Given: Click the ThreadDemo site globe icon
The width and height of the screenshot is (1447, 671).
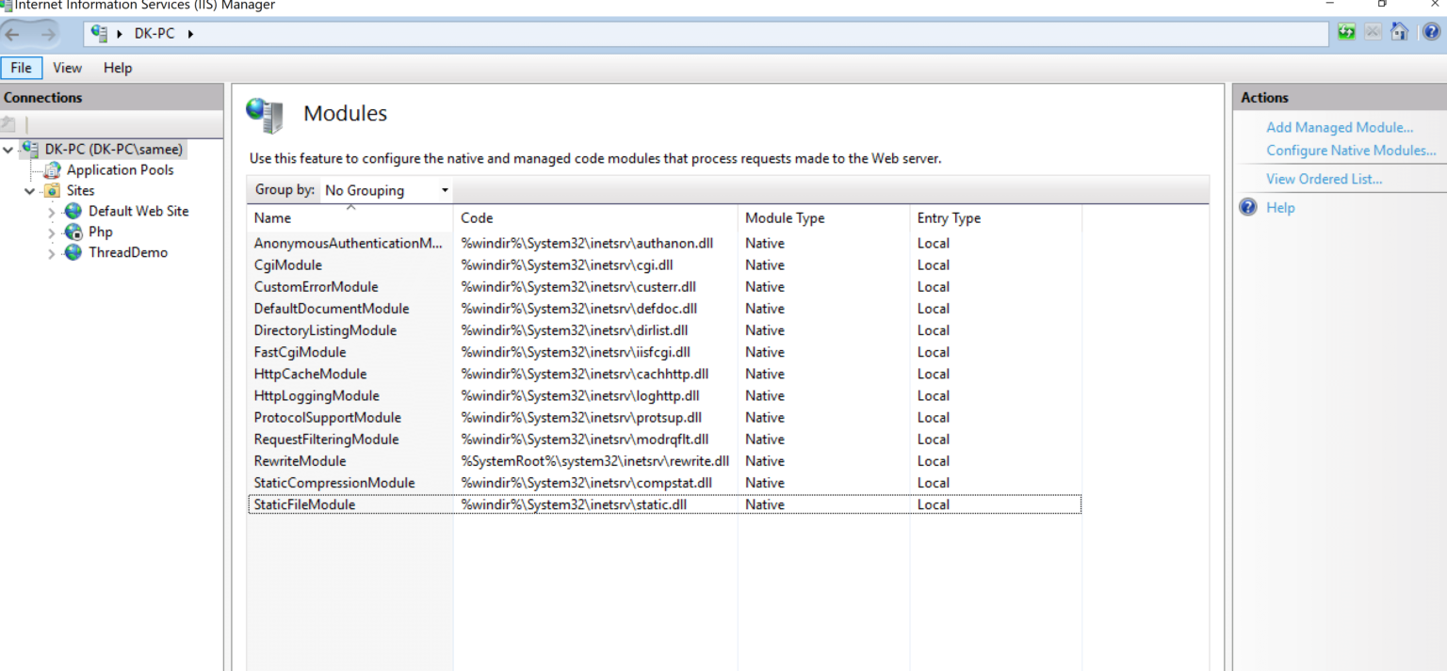Looking at the screenshot, I should (x=73, y=253).
